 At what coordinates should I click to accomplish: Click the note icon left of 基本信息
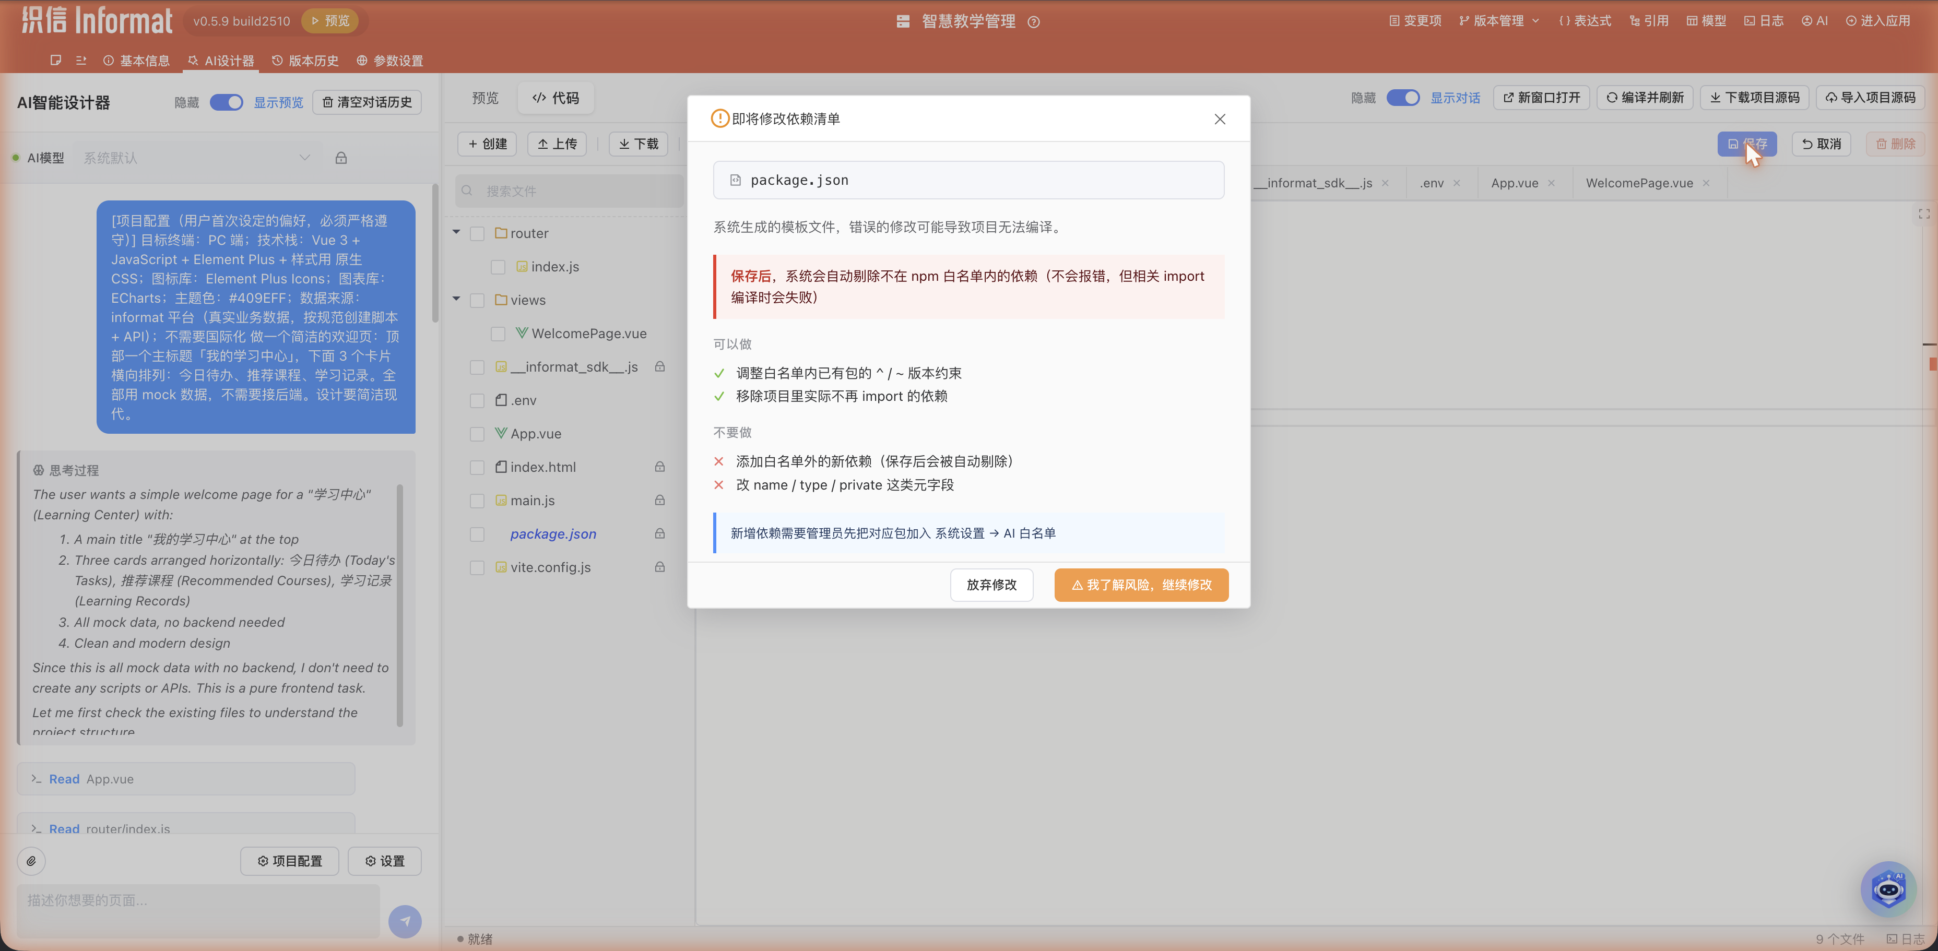56,60
